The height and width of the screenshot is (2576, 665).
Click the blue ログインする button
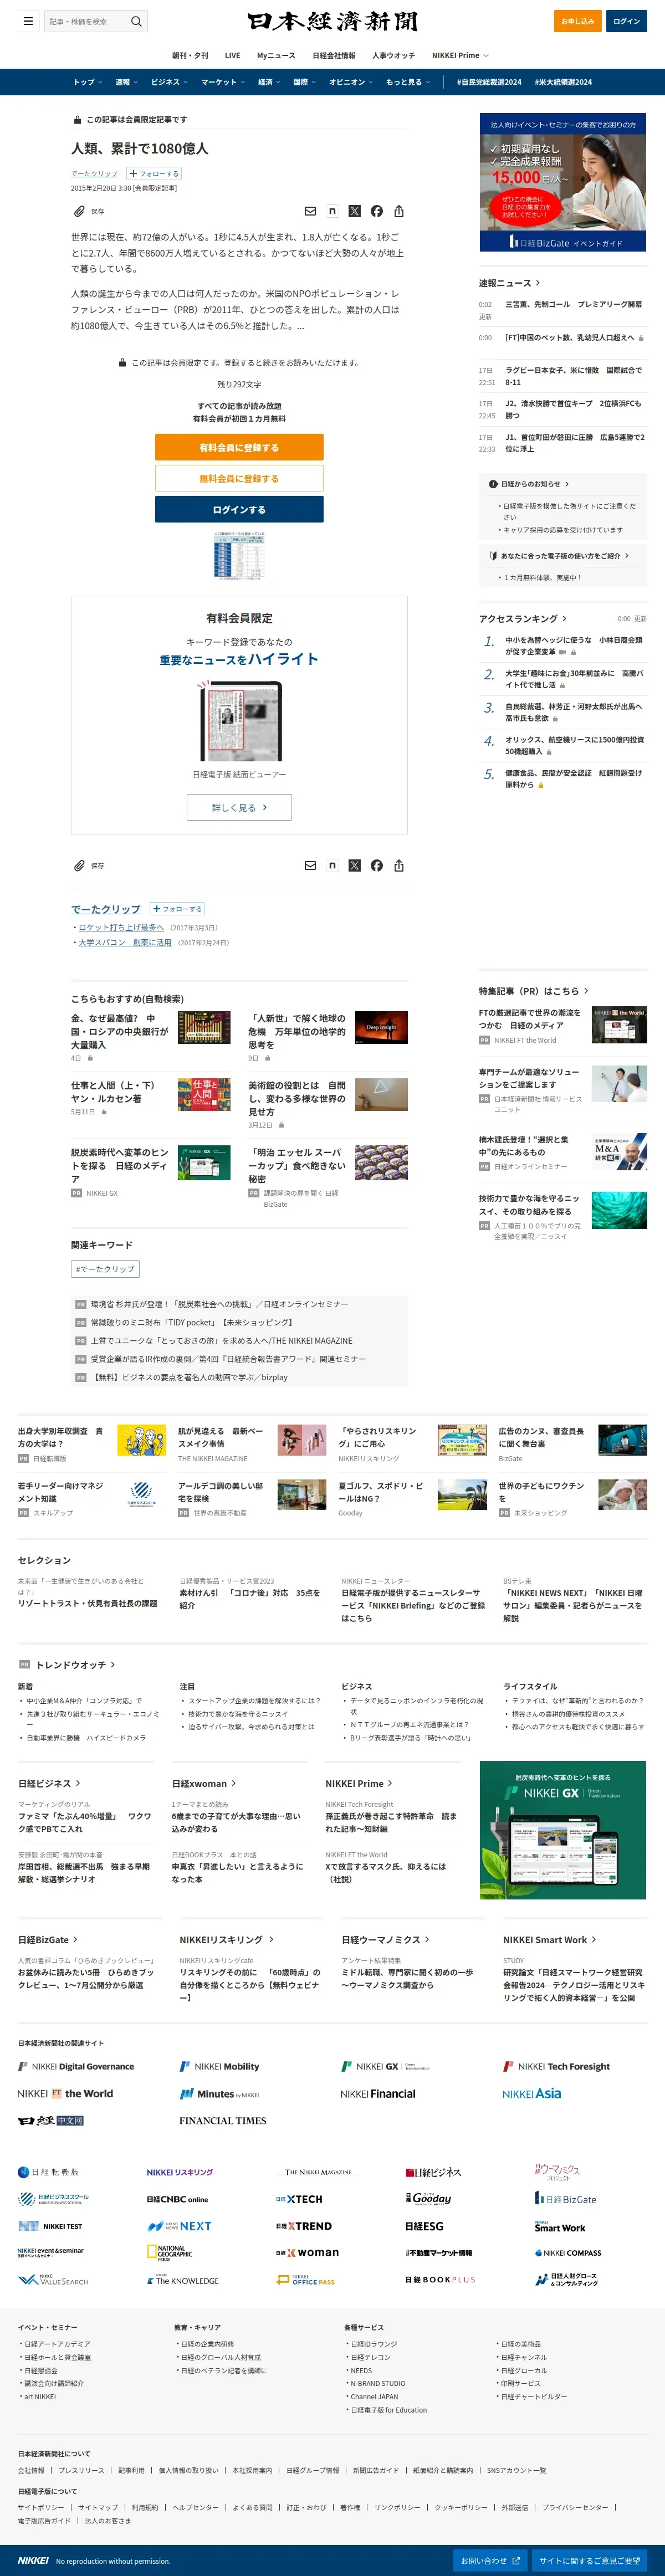tap(239, 509)
